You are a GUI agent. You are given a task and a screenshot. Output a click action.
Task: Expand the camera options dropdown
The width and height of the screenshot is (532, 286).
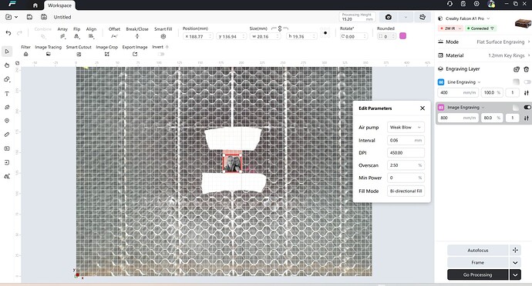tap(406, 17)
